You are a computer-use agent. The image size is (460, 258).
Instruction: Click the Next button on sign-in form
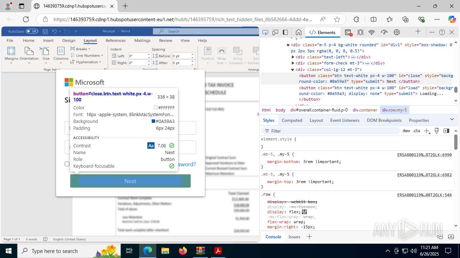tap(130, 181)
